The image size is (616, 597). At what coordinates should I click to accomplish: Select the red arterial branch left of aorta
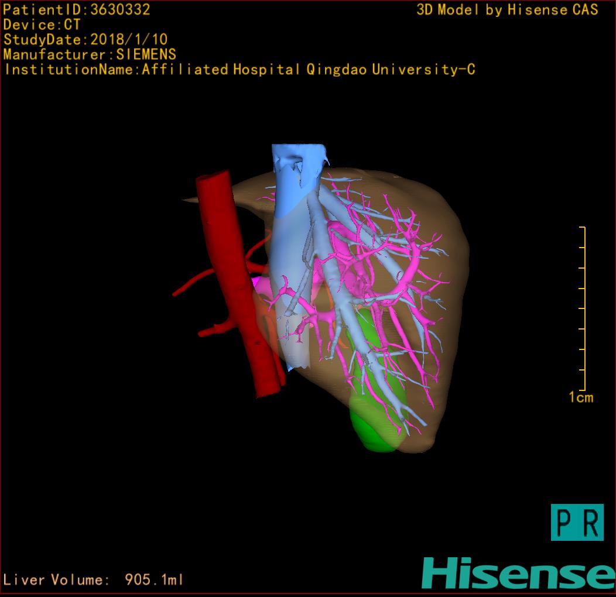pos(193,285)
